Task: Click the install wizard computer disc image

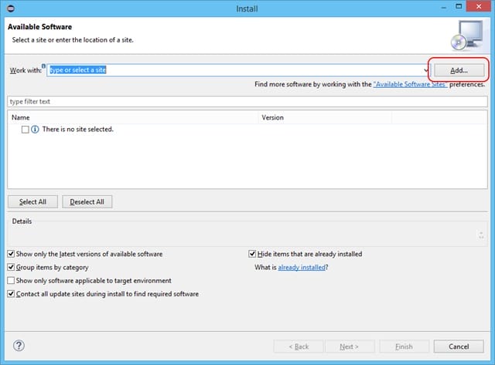Action: coord(467,35)
